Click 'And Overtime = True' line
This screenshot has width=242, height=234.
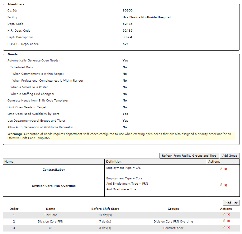coord(121,189)
